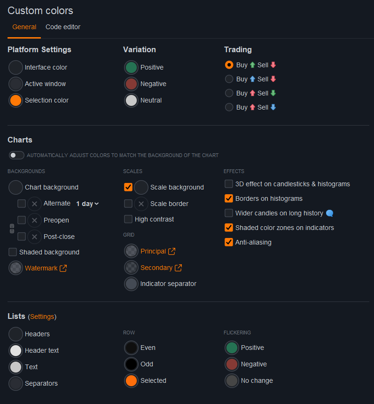374x404 pixels.
Task: Toggle automatically adjust colors switch
Action: [x=16, y=155]
